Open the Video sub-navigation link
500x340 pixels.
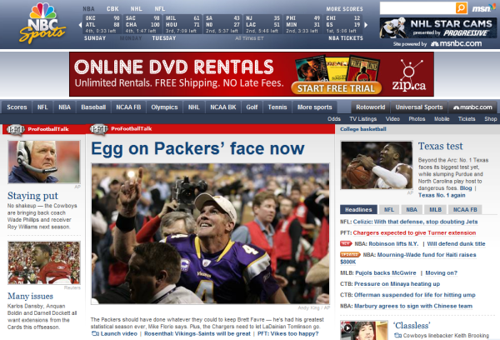392,119
